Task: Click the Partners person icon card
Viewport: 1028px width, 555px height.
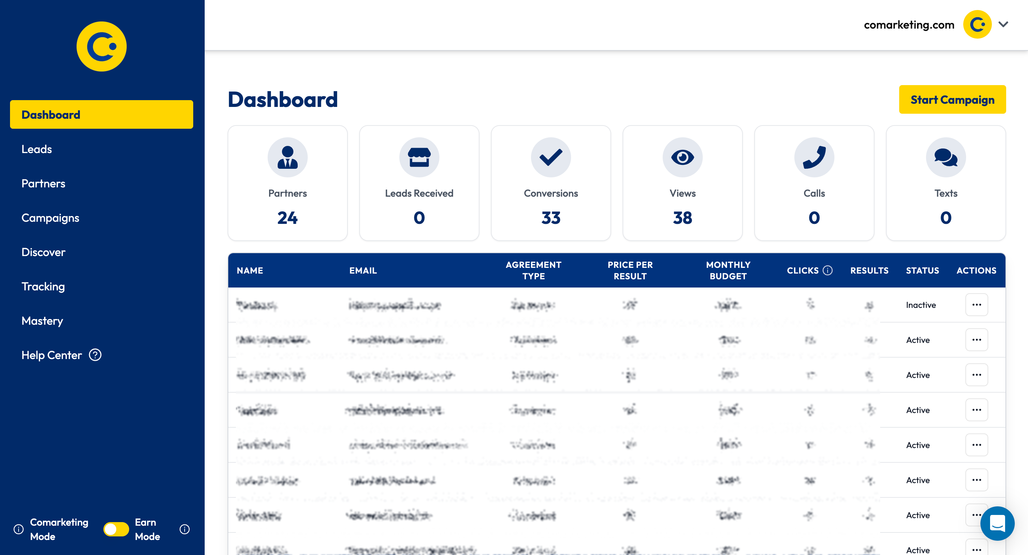Action: [287, 157]
